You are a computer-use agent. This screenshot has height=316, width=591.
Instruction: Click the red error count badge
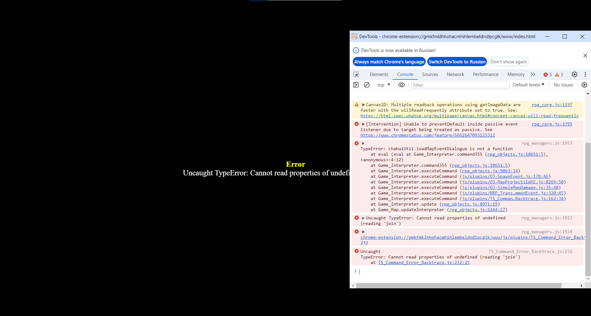point(548,75)
